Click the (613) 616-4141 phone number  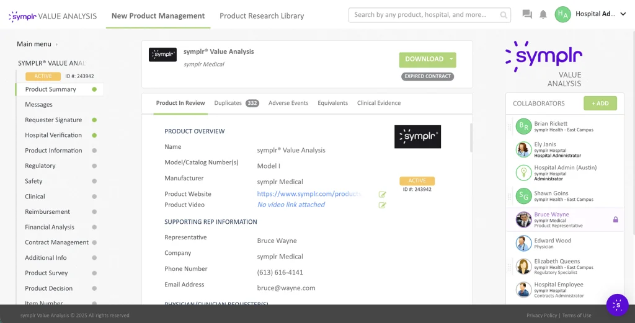[x=280, y=272]
